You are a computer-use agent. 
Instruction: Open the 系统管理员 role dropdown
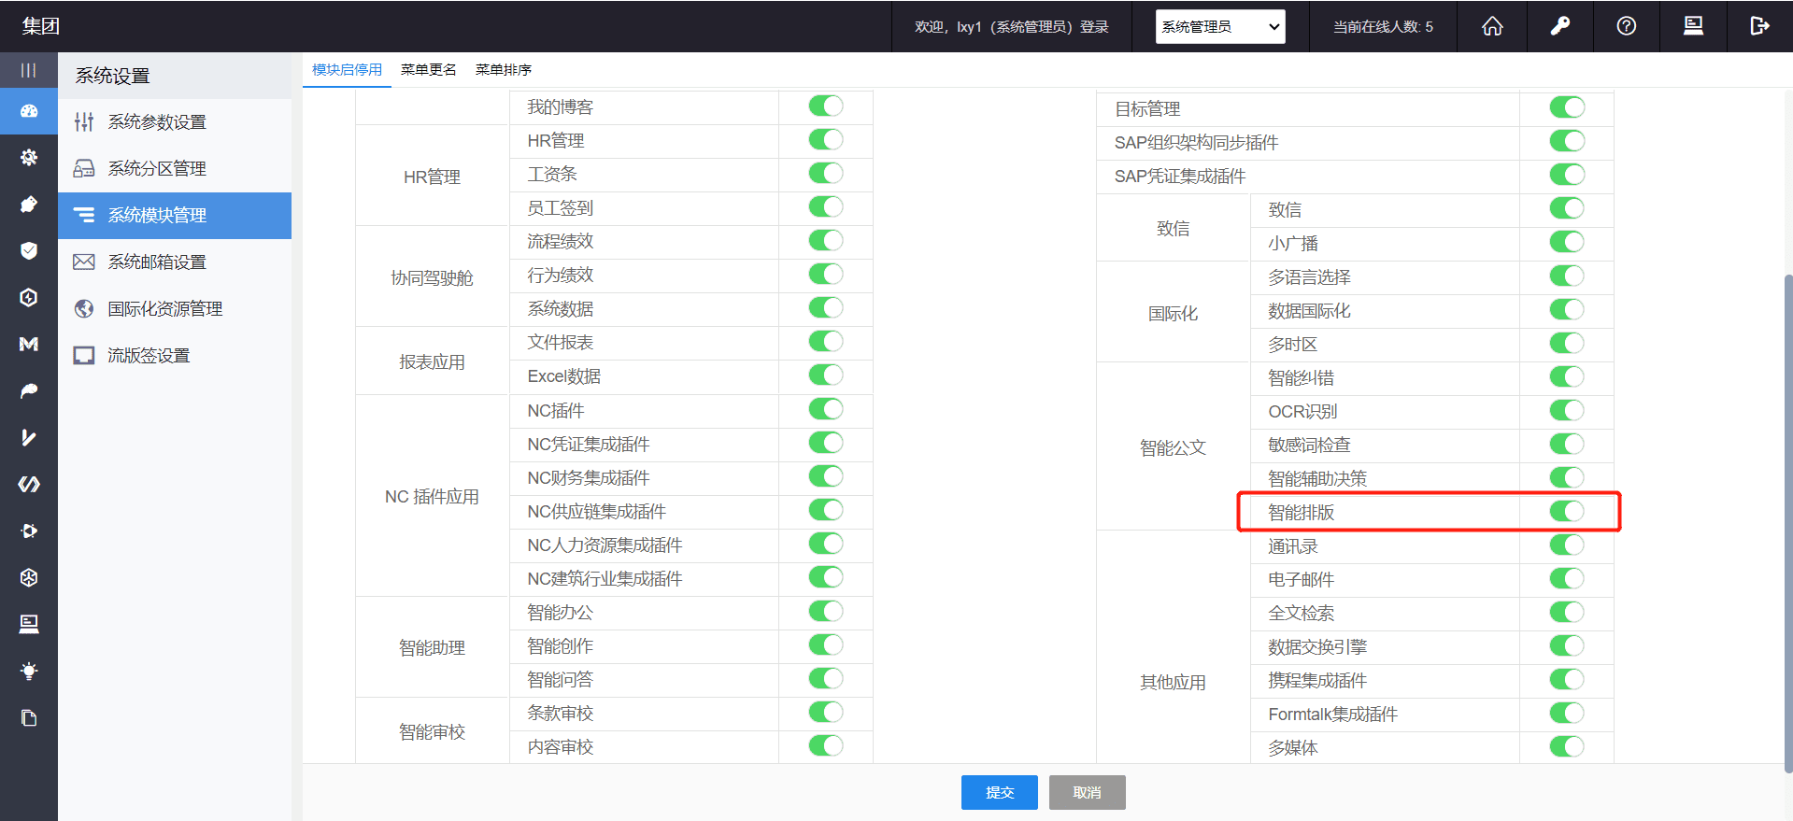tap(1220, 26)
